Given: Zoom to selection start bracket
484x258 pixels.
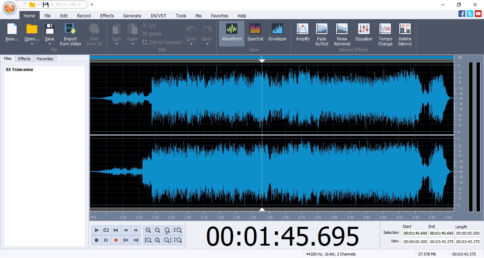Looking at the screenshot, I should tap(148, 240).
